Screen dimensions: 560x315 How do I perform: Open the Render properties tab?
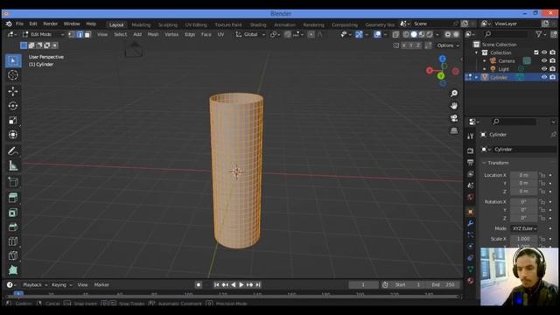[471, 150]
